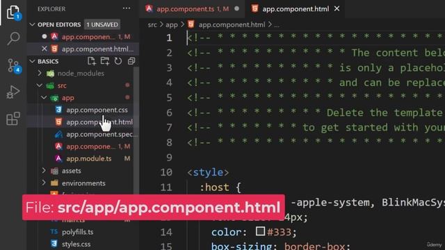Switch to the app.component.ts tab
This screenshot has width=445, height=250.
pos(193,9)
